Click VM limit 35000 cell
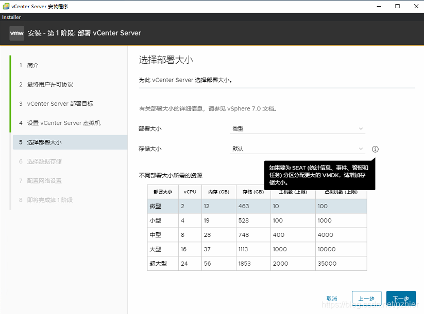Viewport: 424px width, 314px height. point(327,264)
